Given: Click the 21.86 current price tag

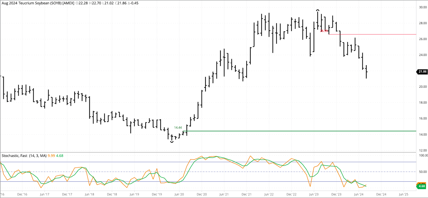Looking at the screenshot, I should coord(422,72).
